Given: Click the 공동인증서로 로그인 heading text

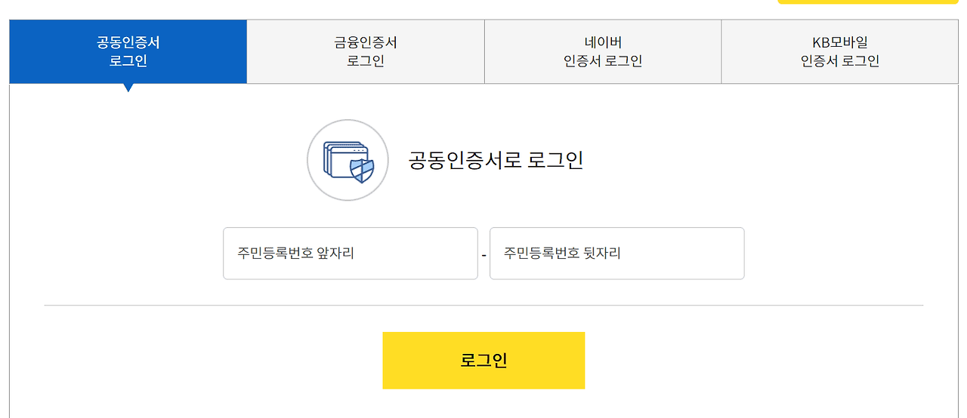Looking at the screenshot, I should click(496, 160).
